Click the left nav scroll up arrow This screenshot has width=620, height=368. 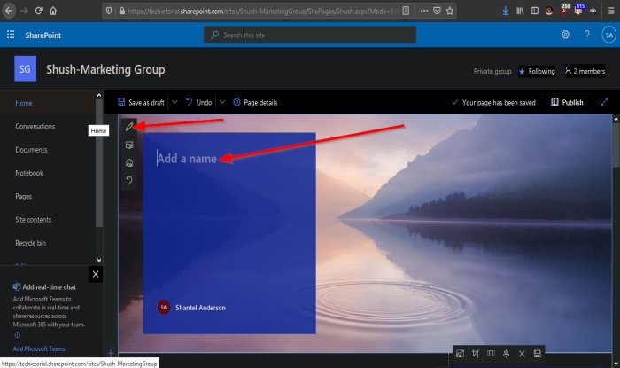coord(99,95)
